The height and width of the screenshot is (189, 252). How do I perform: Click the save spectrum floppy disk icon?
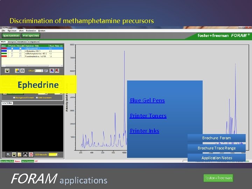(x=7, y=71)
